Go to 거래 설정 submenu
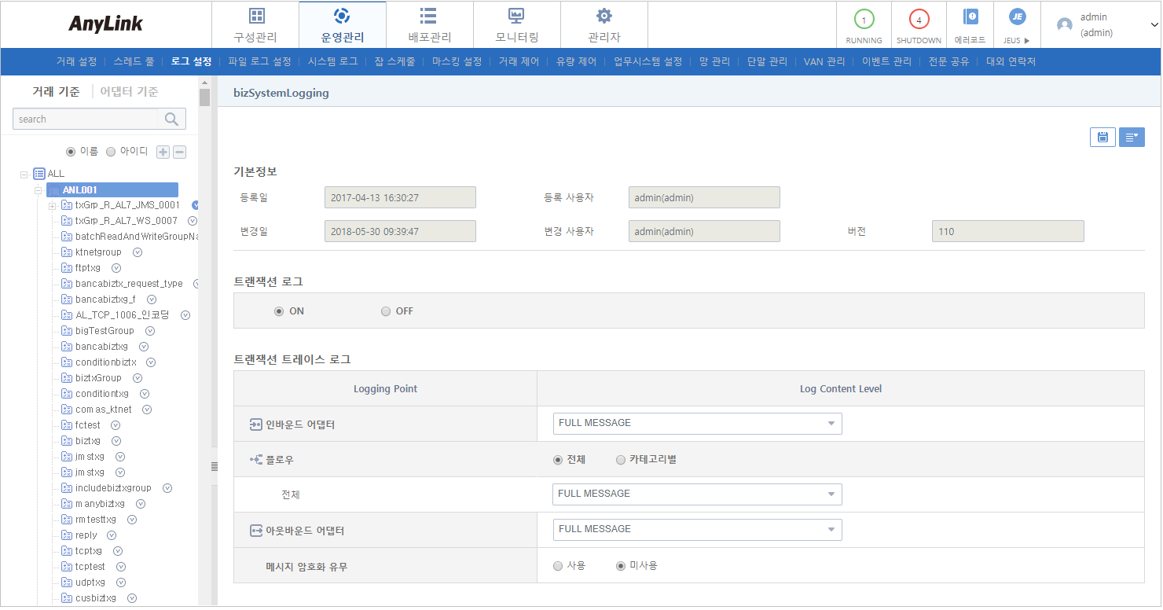1163x610 pixels. click(76, 61)
